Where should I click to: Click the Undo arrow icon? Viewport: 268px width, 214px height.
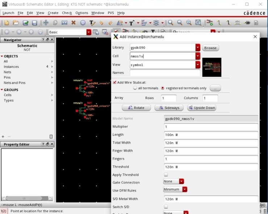(x=101, y=23)
